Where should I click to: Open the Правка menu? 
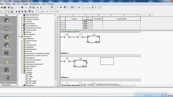[x=8, y=4]
